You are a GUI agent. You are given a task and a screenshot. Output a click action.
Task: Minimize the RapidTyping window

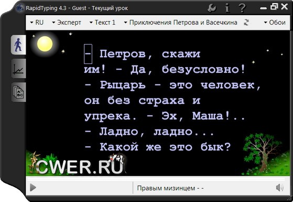263,8
